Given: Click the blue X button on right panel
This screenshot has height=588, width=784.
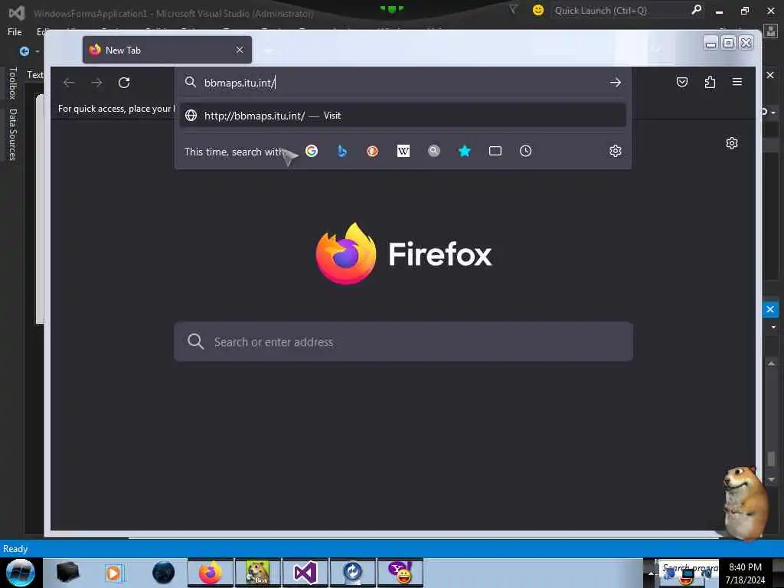Looking at the screenshot, I should click(770, 309).
